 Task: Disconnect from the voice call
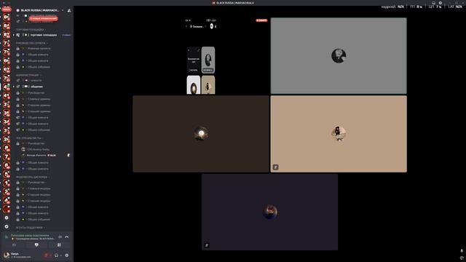point(67,237)
